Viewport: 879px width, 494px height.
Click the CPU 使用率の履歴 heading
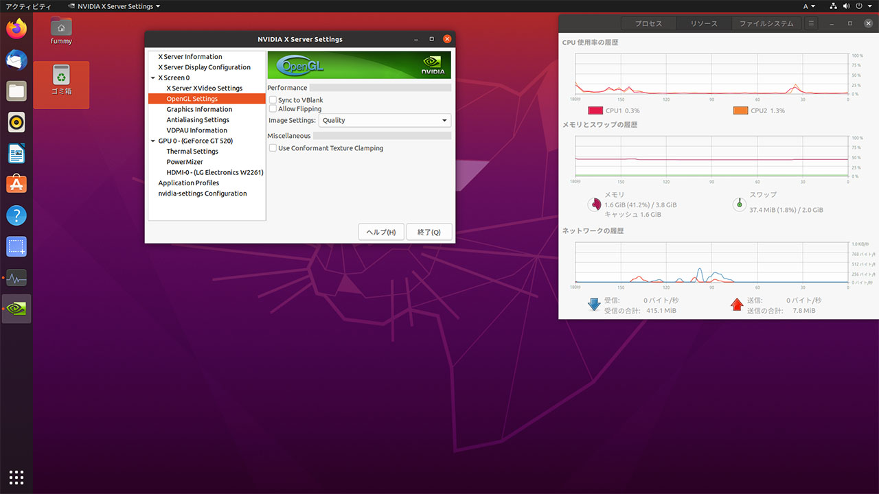[590, 43]
